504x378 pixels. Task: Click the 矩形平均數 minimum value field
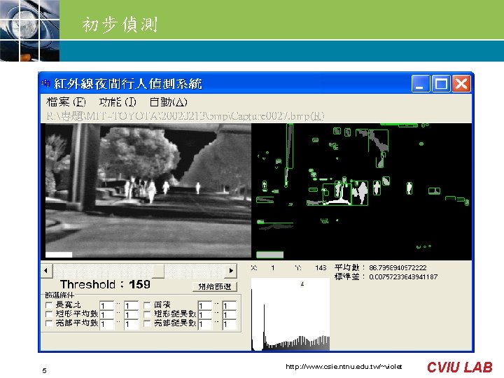coord(106,315)
